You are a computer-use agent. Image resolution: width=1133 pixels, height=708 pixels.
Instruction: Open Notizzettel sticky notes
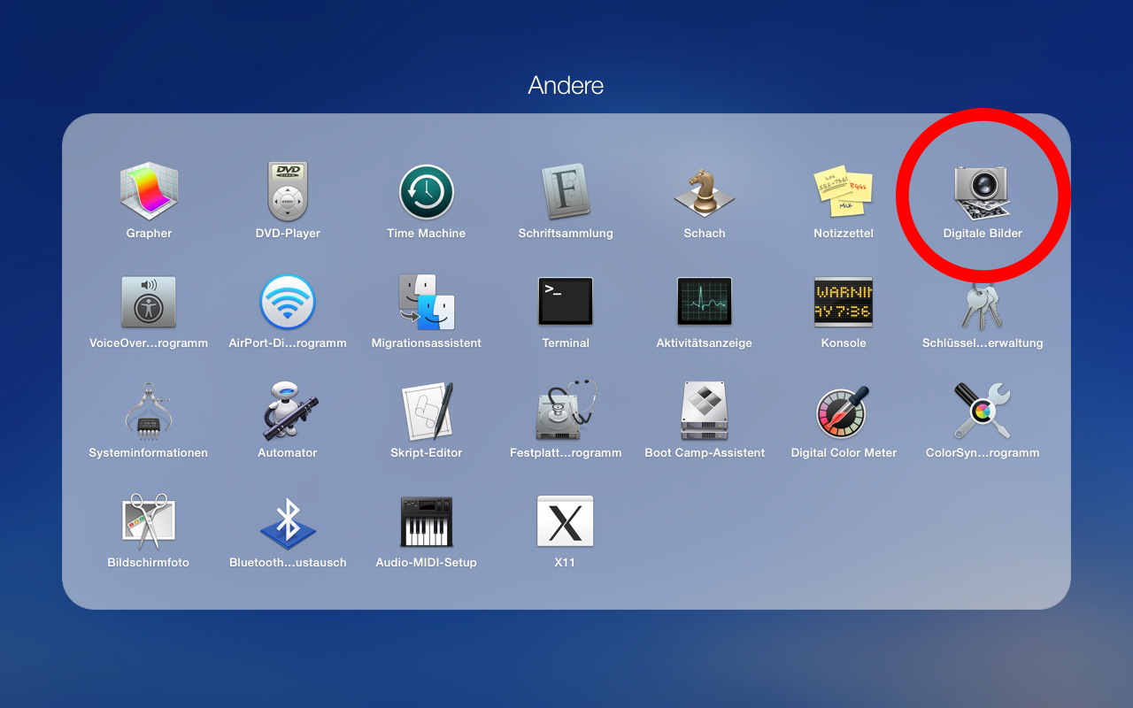pos(843,192)
